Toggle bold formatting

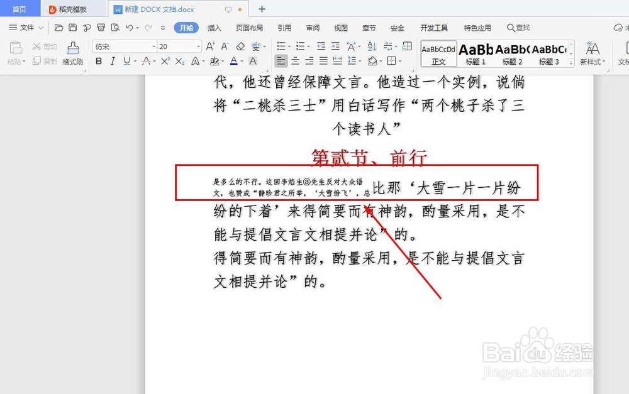point(98,61)
